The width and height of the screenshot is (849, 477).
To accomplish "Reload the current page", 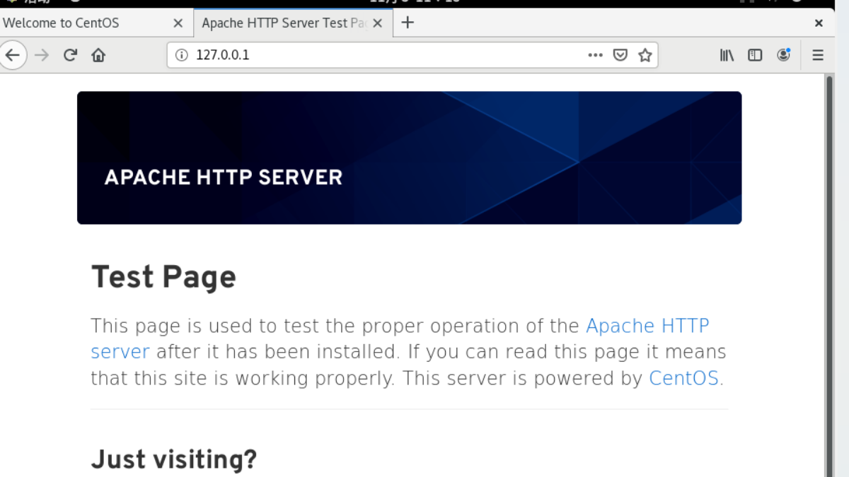I will [69, 55].
